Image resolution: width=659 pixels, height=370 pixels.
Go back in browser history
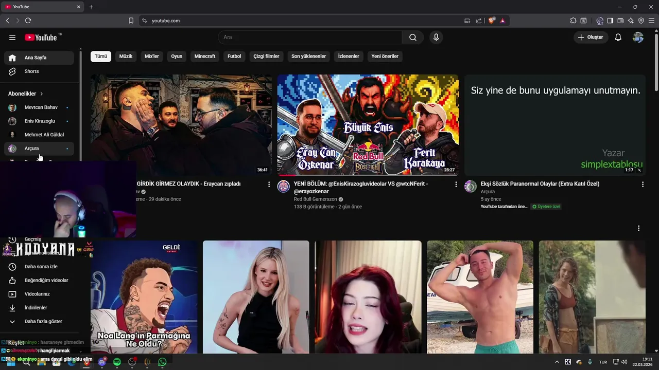coord(7,21)
